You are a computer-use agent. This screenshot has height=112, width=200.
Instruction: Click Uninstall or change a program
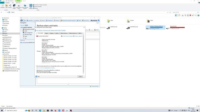click(40, 5)
